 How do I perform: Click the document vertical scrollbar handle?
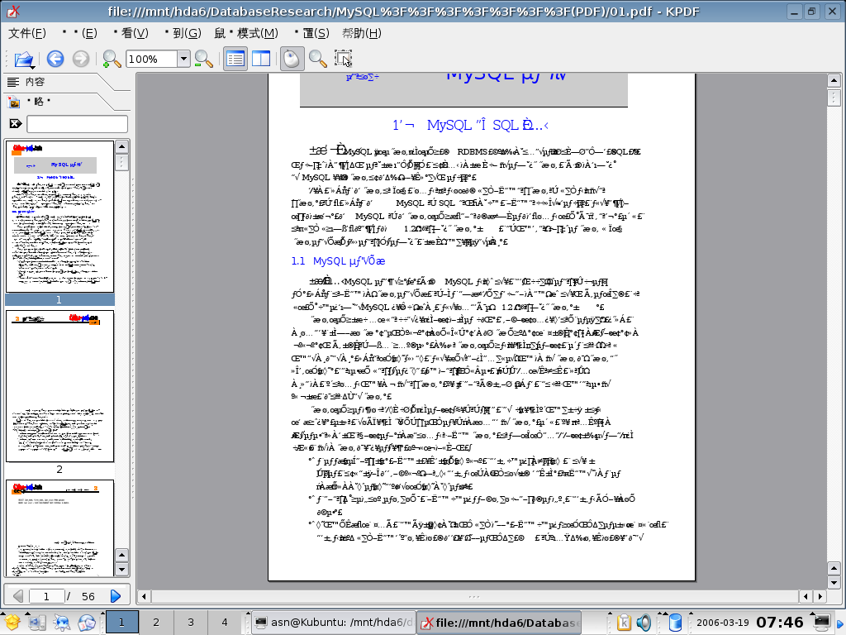pos(834,98)
